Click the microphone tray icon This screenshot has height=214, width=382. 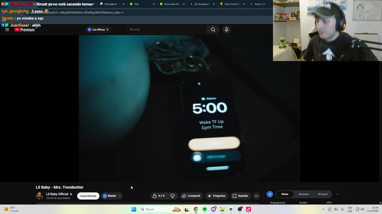tap(342, 209)
